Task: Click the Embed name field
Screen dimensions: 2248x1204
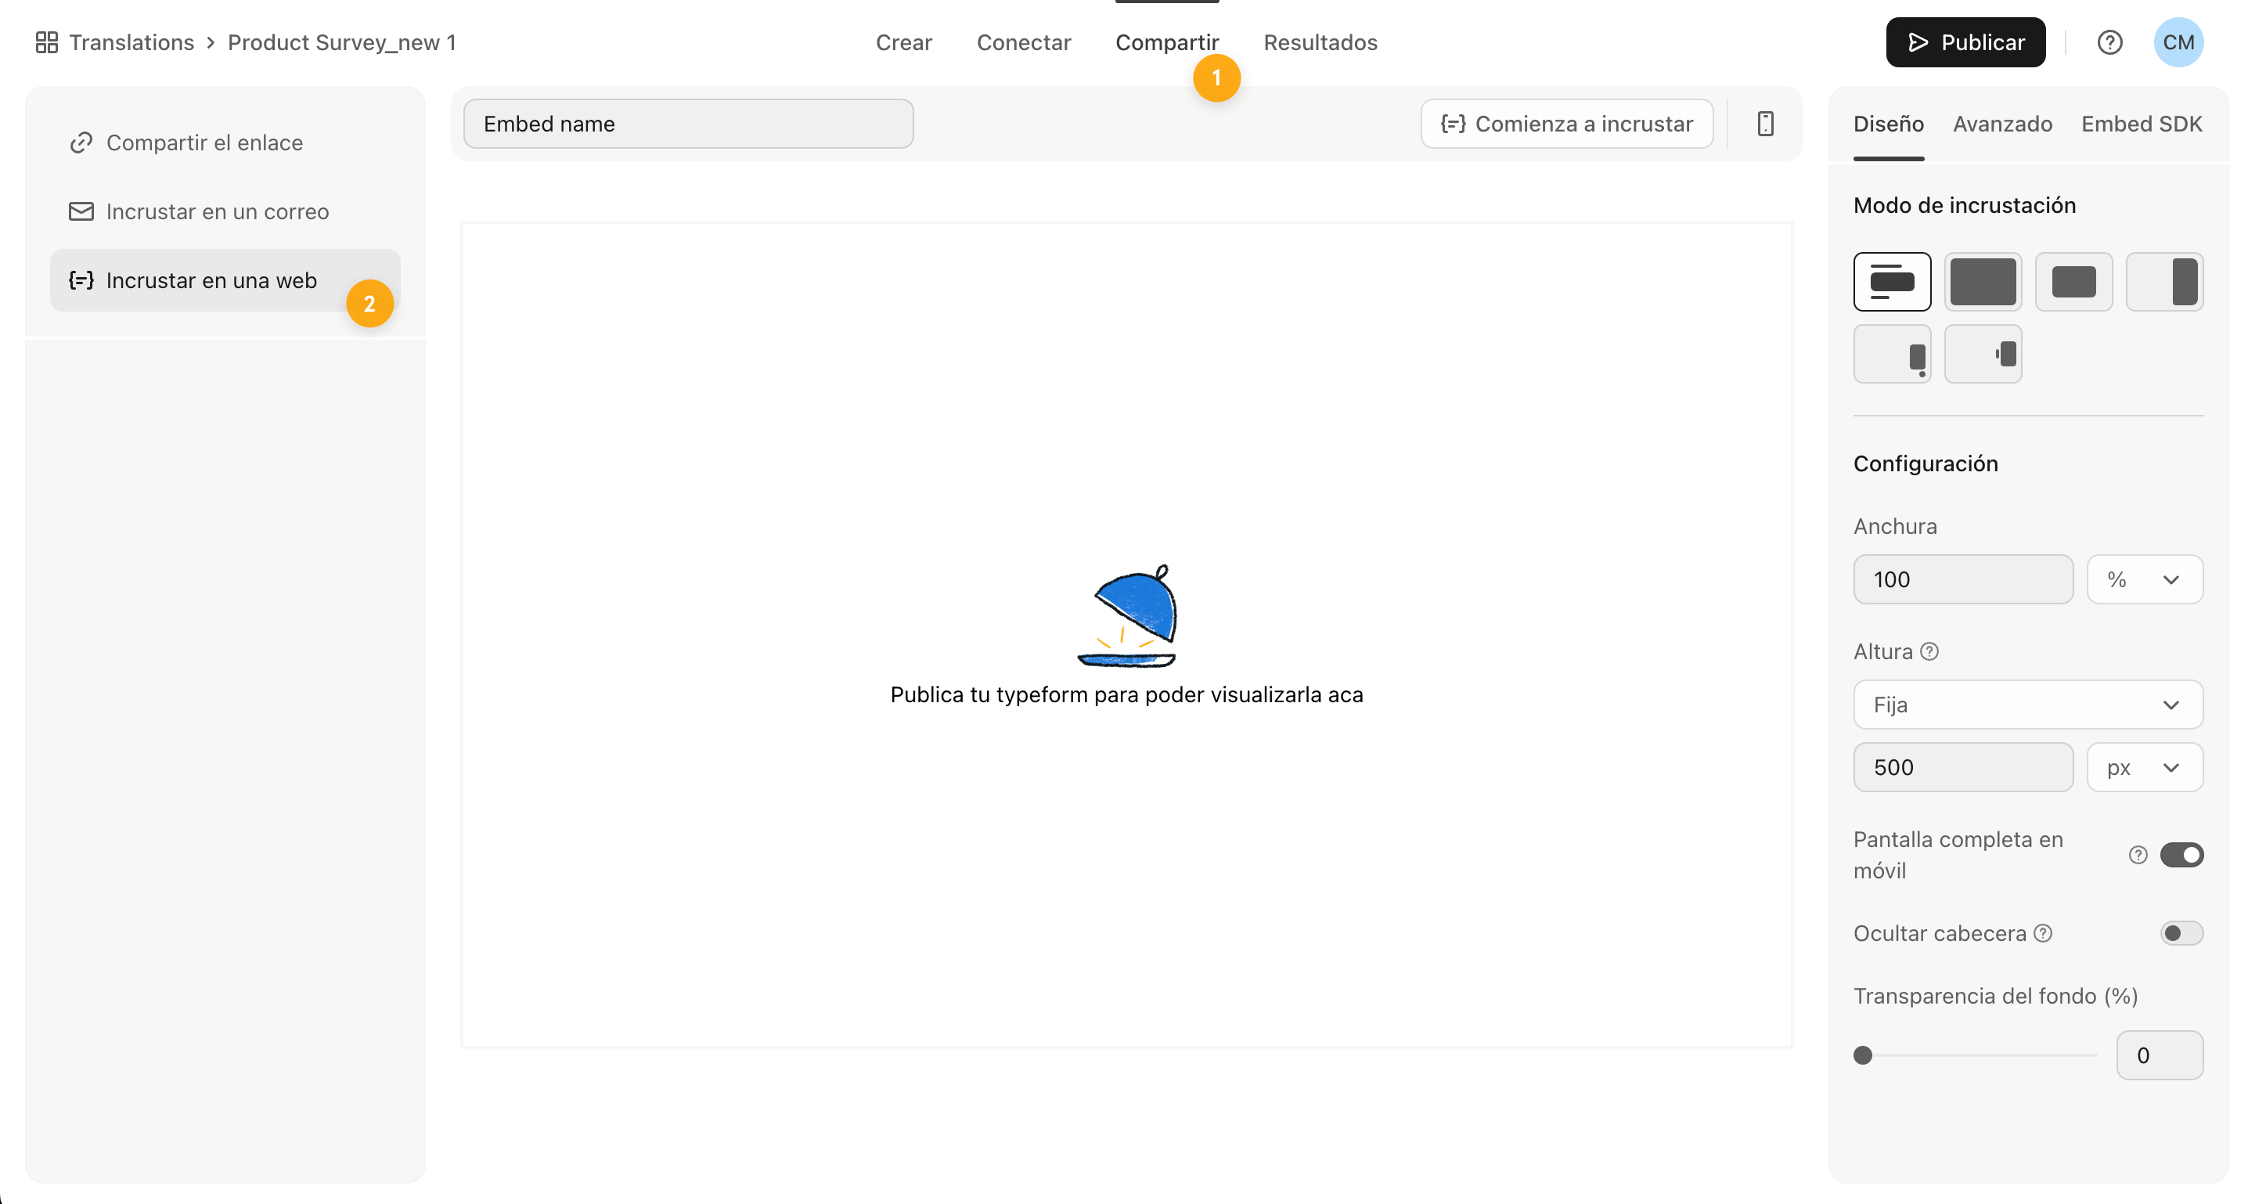Action: 688,123
